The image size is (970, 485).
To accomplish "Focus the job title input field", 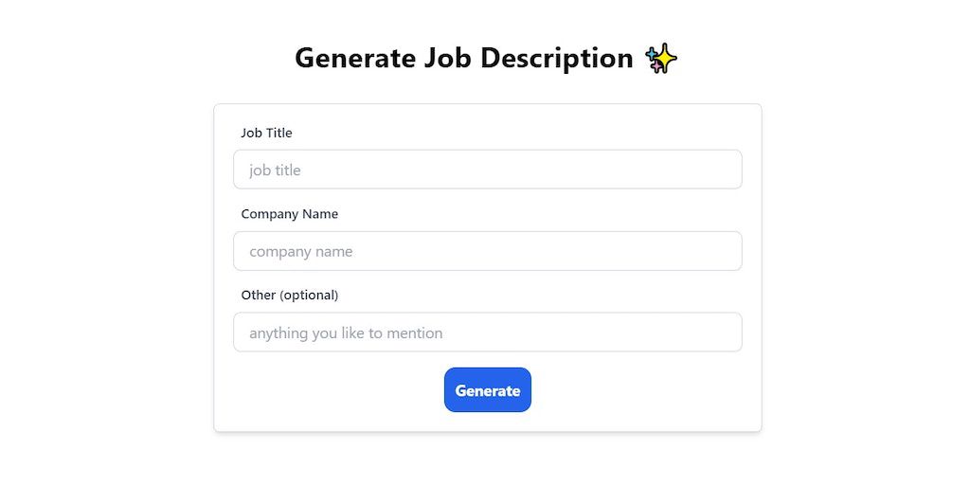I will 487,170.
